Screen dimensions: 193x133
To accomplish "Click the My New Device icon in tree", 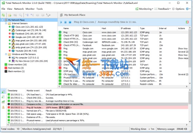I will [13, 61].
